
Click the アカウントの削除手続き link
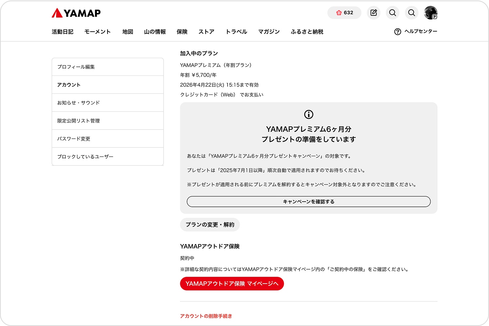click(206, 316)
